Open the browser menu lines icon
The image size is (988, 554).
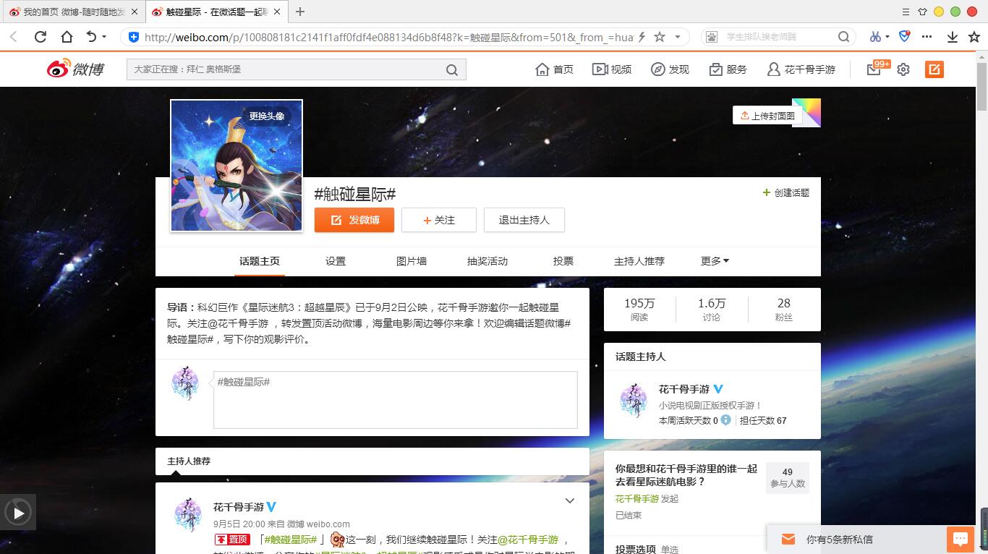906,12
